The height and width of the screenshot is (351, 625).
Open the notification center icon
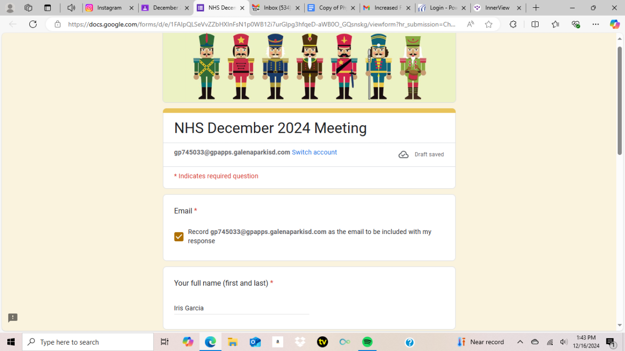coord(611,342)
